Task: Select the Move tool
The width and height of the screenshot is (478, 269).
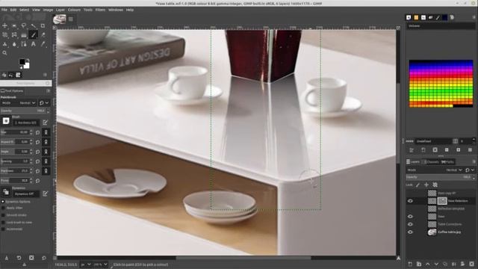Action: (x=5, y=25)
